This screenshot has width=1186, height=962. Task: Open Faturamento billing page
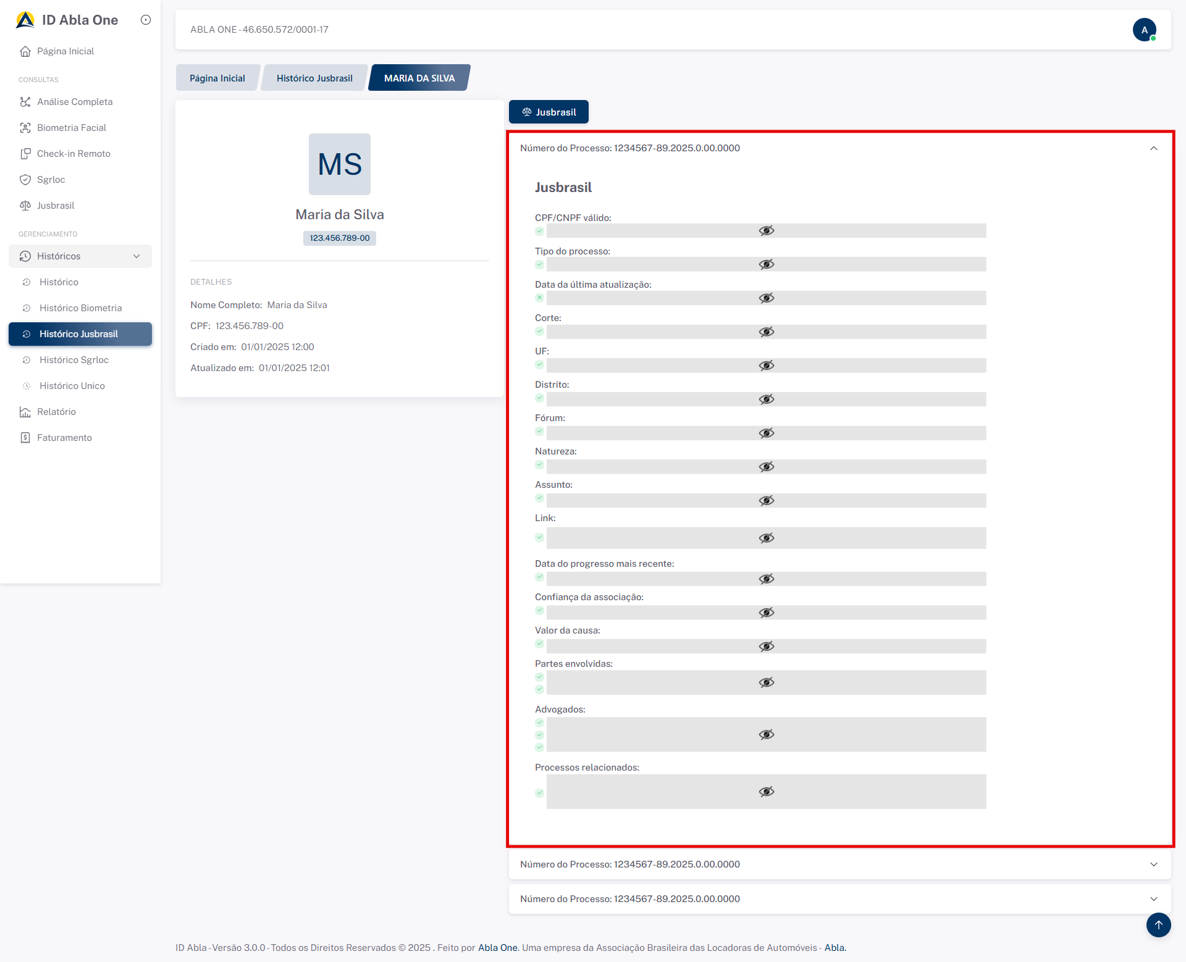coord(64,438)
